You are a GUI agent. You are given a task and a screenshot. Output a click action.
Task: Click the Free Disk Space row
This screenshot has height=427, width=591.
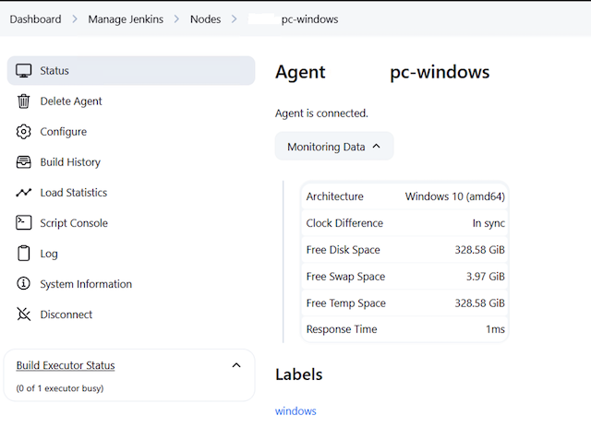click(x=404, y=250)
